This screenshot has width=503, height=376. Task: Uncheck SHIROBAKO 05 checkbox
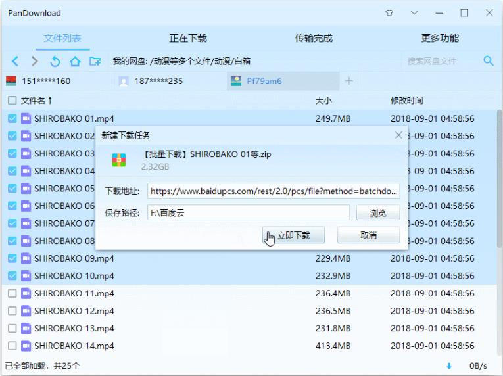point(12,188)
